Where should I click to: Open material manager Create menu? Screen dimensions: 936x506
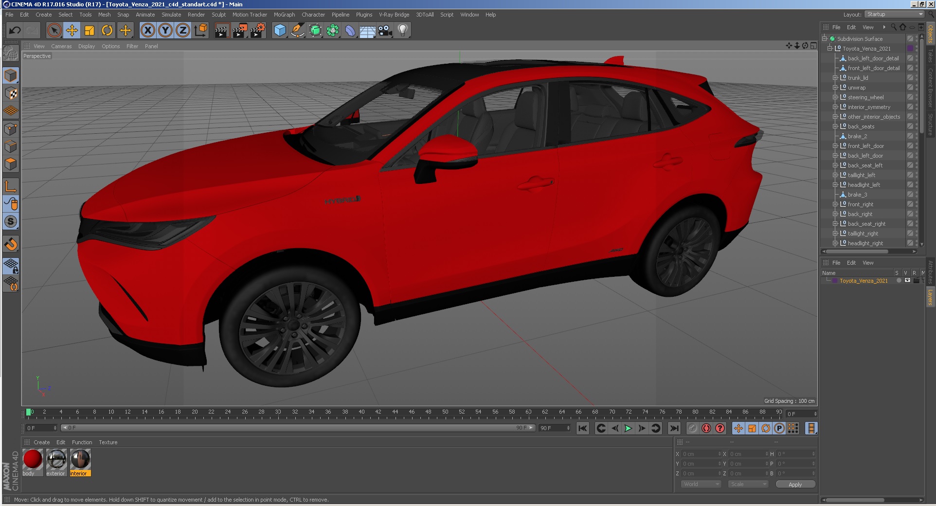[41, 442]
